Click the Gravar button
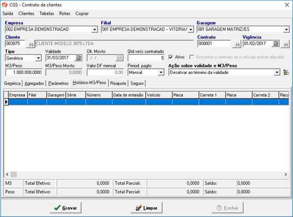Screen dimensions: 293x217 tap(66, 208)
